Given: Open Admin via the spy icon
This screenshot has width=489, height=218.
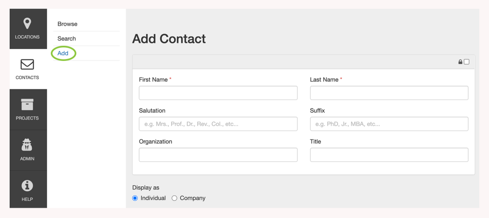Looking at the screenshot, I should tap(27, 145).
